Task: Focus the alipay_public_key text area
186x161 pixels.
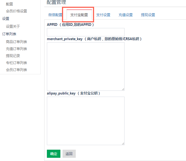Action: pyautogui.click(x=86, y=121)
